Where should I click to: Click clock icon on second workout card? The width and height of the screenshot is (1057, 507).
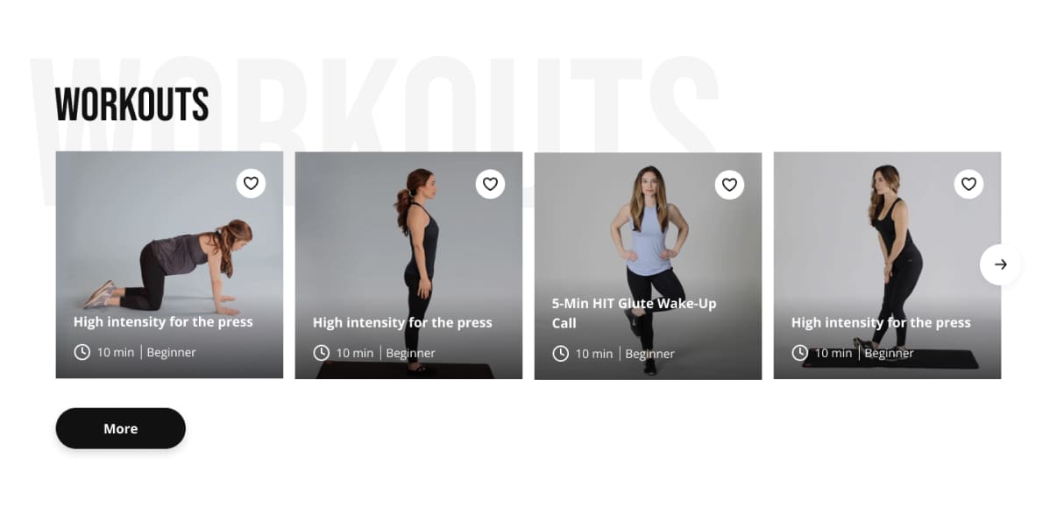pyautogui.click(x=321, y=353)
